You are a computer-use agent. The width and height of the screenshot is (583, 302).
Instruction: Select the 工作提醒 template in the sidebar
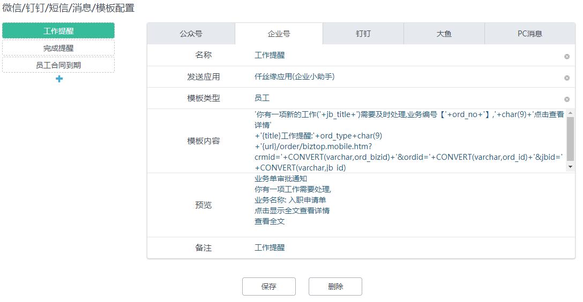coord(58,31)
